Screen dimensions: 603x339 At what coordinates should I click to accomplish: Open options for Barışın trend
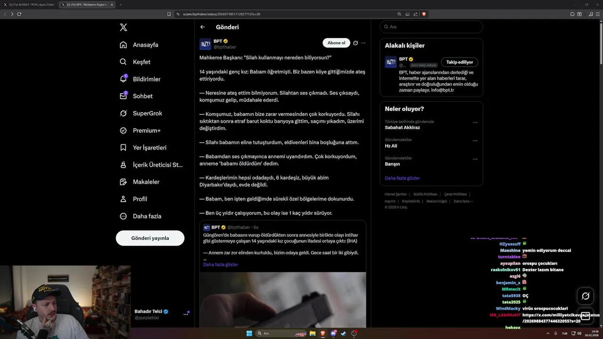coord(475,159)
